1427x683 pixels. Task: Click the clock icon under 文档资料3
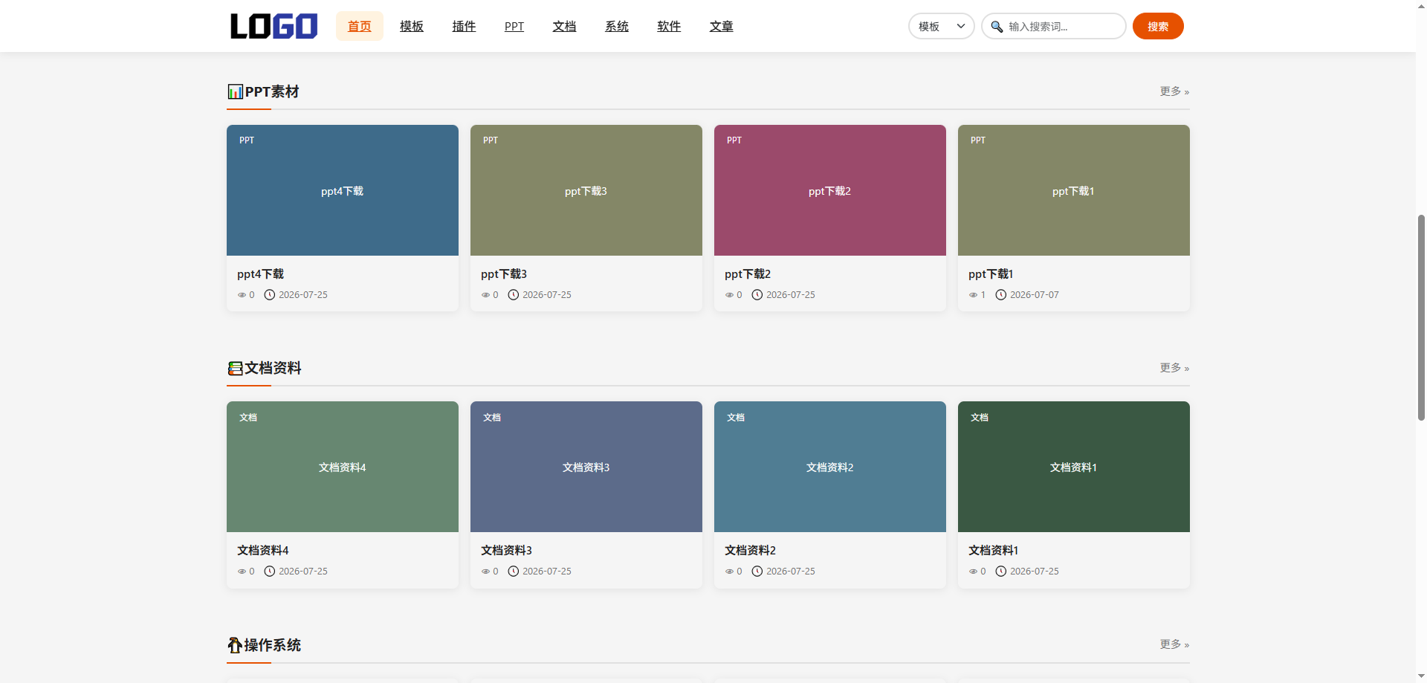514,572
